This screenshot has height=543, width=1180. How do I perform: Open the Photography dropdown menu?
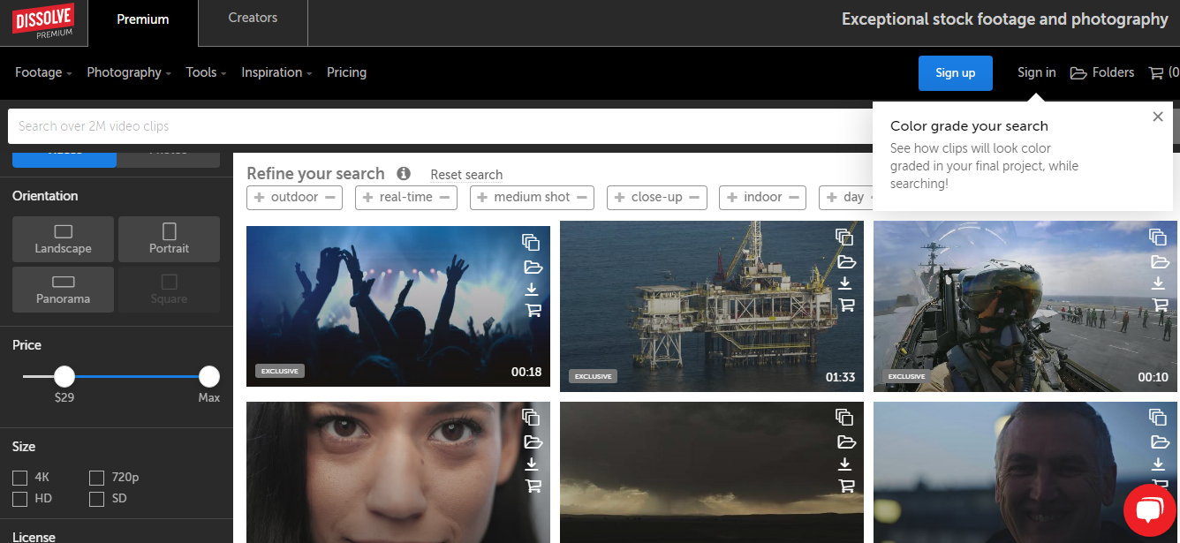pyautogui.click(x=129, y=72)
